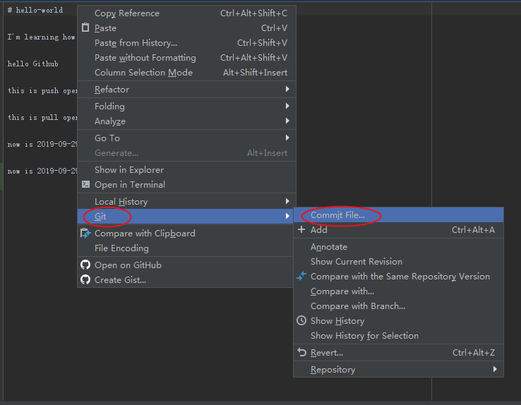The height and width of the screenshot is (405, 521).
Task: Click the GitHub icon beside Create Gist
Action: tap(85, 279)
